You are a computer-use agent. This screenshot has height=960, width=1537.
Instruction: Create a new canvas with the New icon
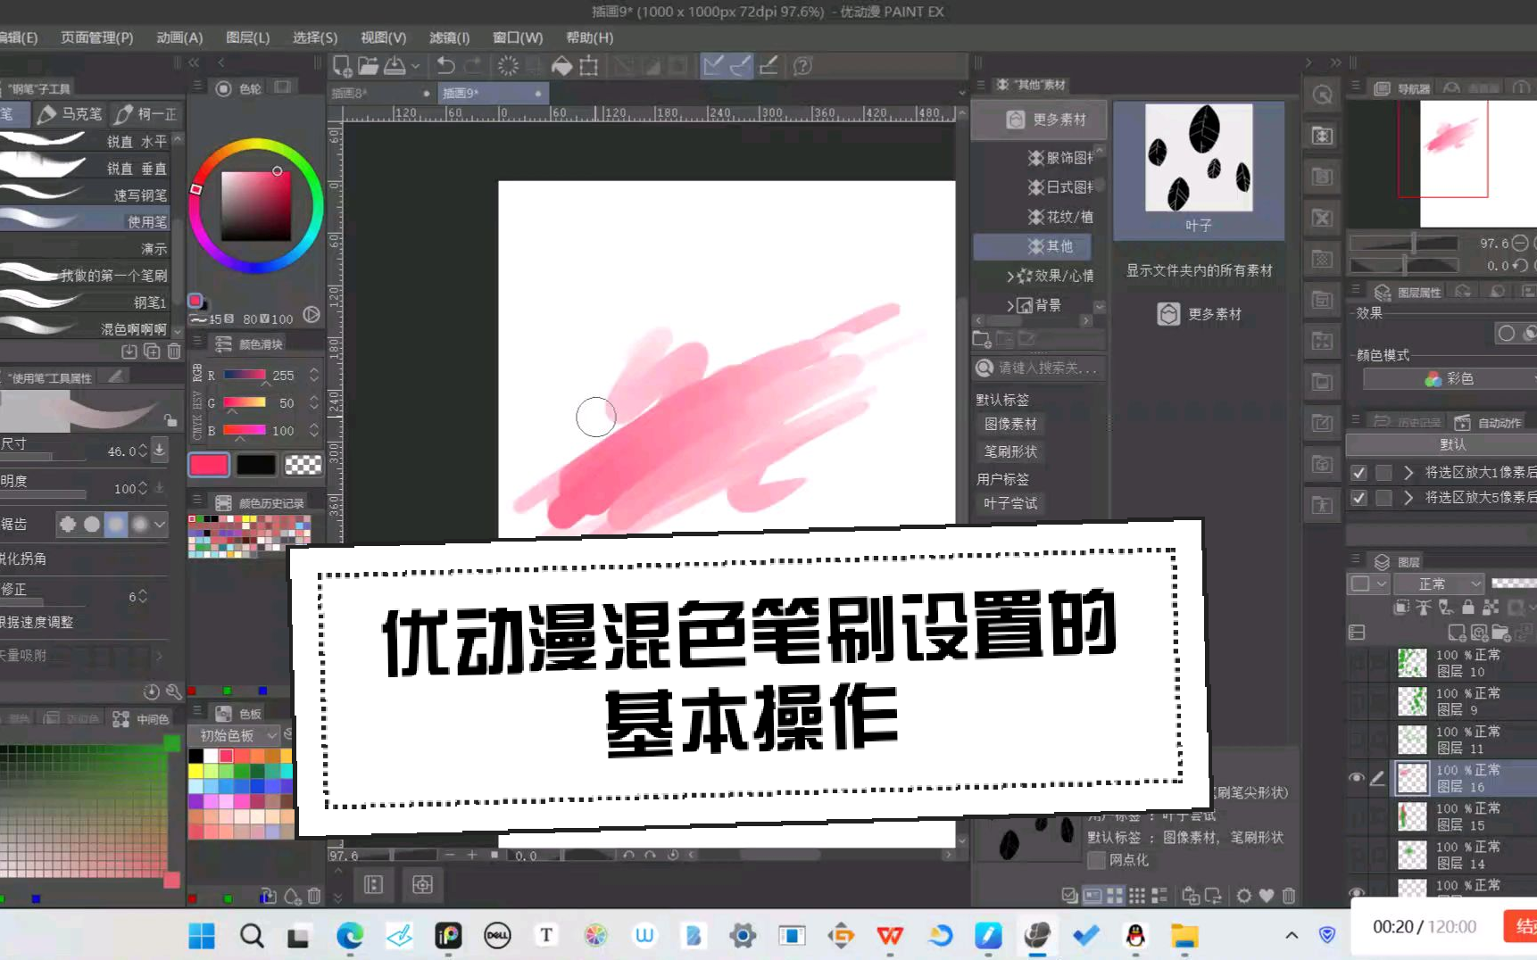click(x=341, y=66)
